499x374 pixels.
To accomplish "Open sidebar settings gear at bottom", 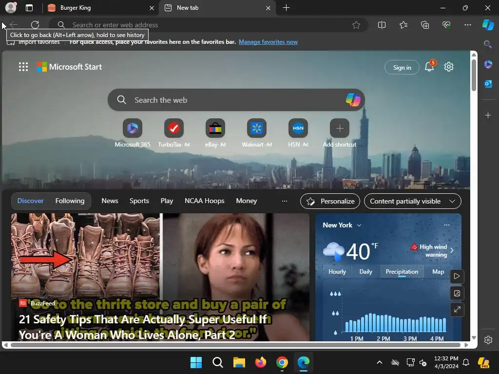I will [488, 339].
